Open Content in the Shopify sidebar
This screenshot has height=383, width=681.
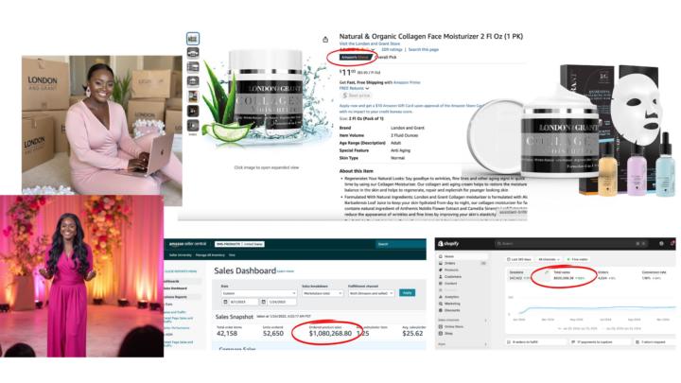tap(463, 284)
